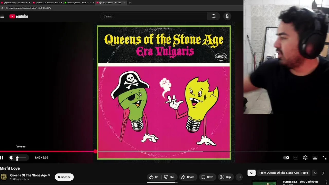The width and height of the screenshot is (329, 185).
Task: Start voice search with microphone icon
Action: 227,16
